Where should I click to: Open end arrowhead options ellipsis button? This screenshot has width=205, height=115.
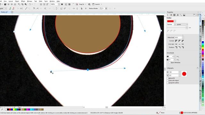tap(178, 60)
